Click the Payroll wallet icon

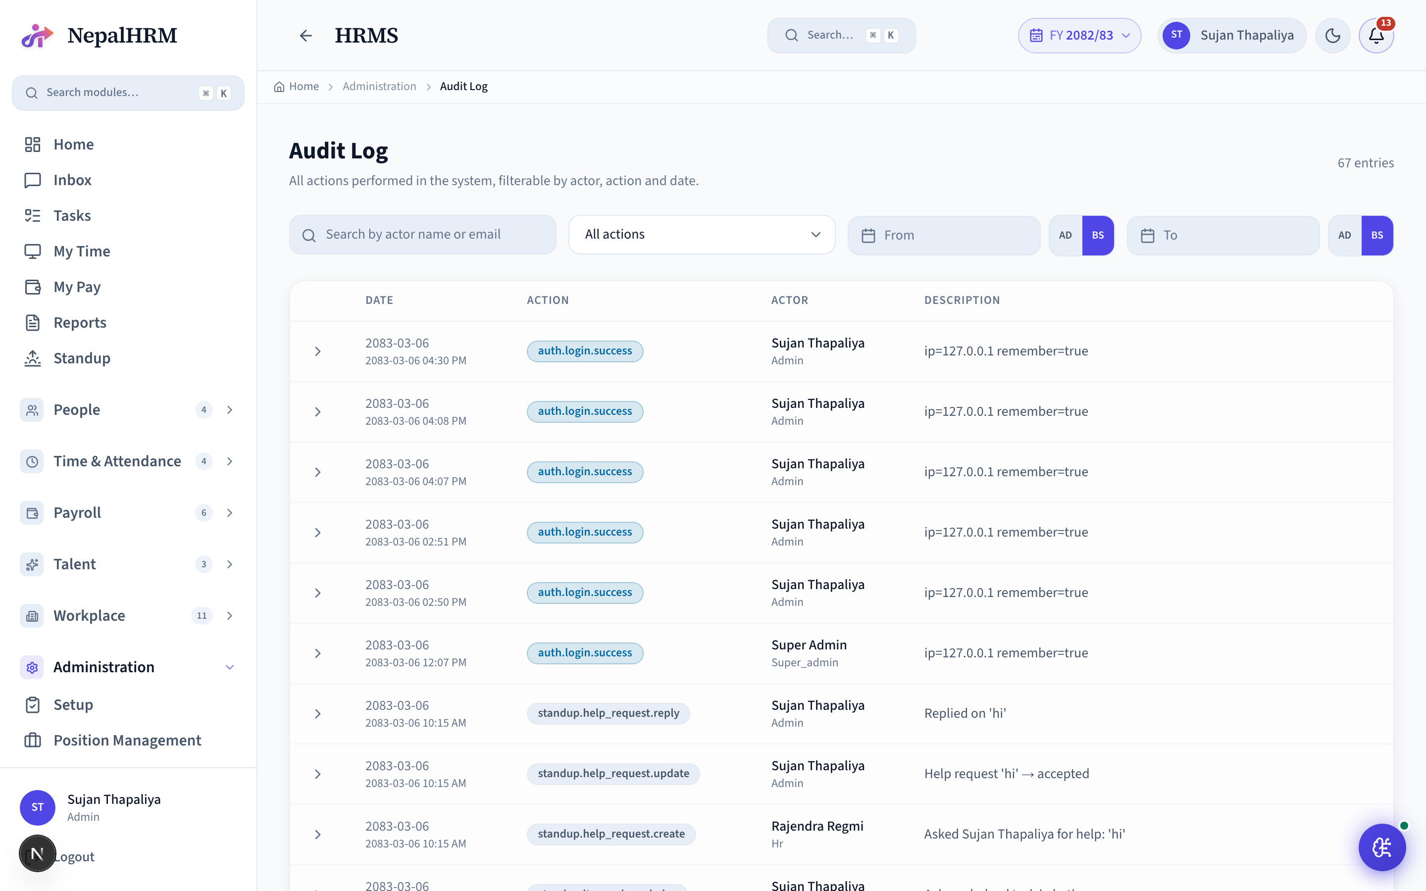[32, 513]
